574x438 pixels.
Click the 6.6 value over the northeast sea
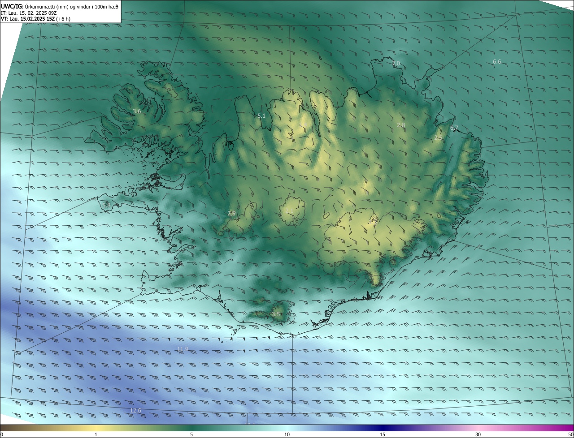497,62
